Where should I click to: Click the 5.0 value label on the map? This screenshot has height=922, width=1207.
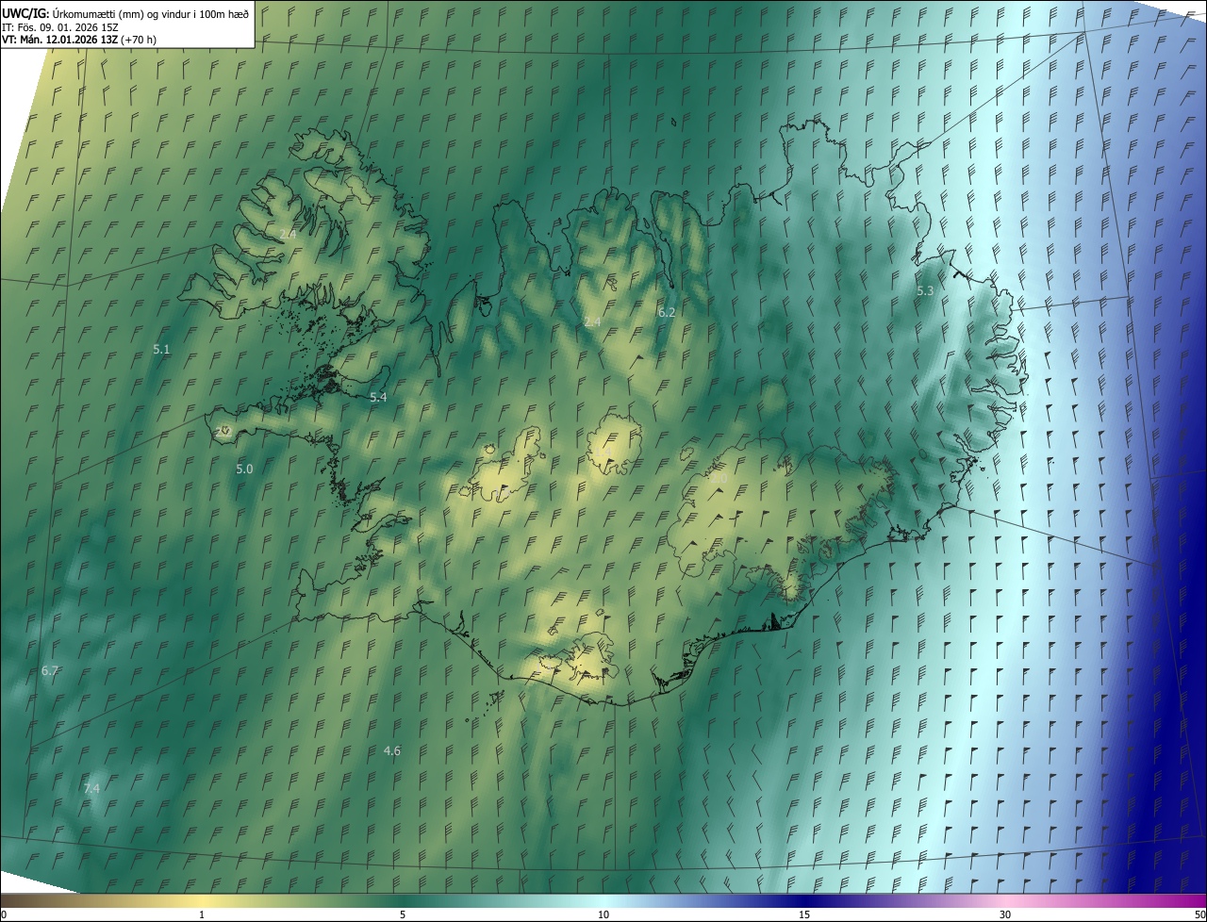pyautogui.click(x=244, y=469)
